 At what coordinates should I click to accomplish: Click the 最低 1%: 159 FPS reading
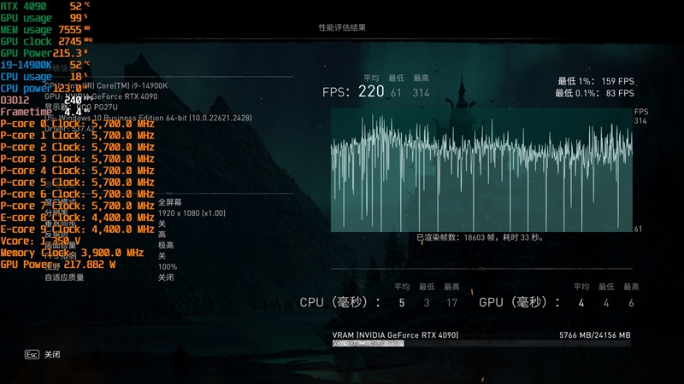(596, 81)
